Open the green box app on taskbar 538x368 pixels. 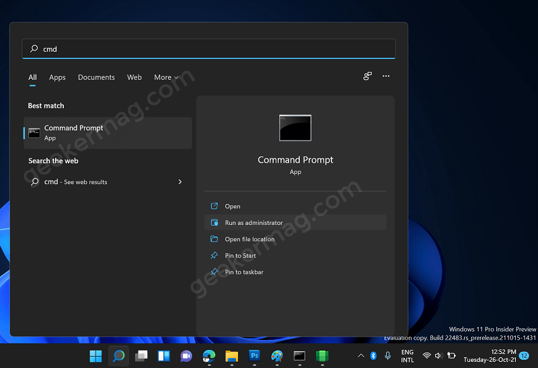pyautogui.click(x=322, y=356)
